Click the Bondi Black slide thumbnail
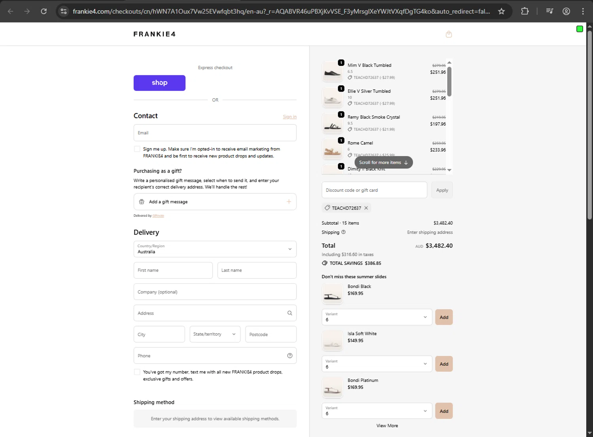 [x=332, y=294]
